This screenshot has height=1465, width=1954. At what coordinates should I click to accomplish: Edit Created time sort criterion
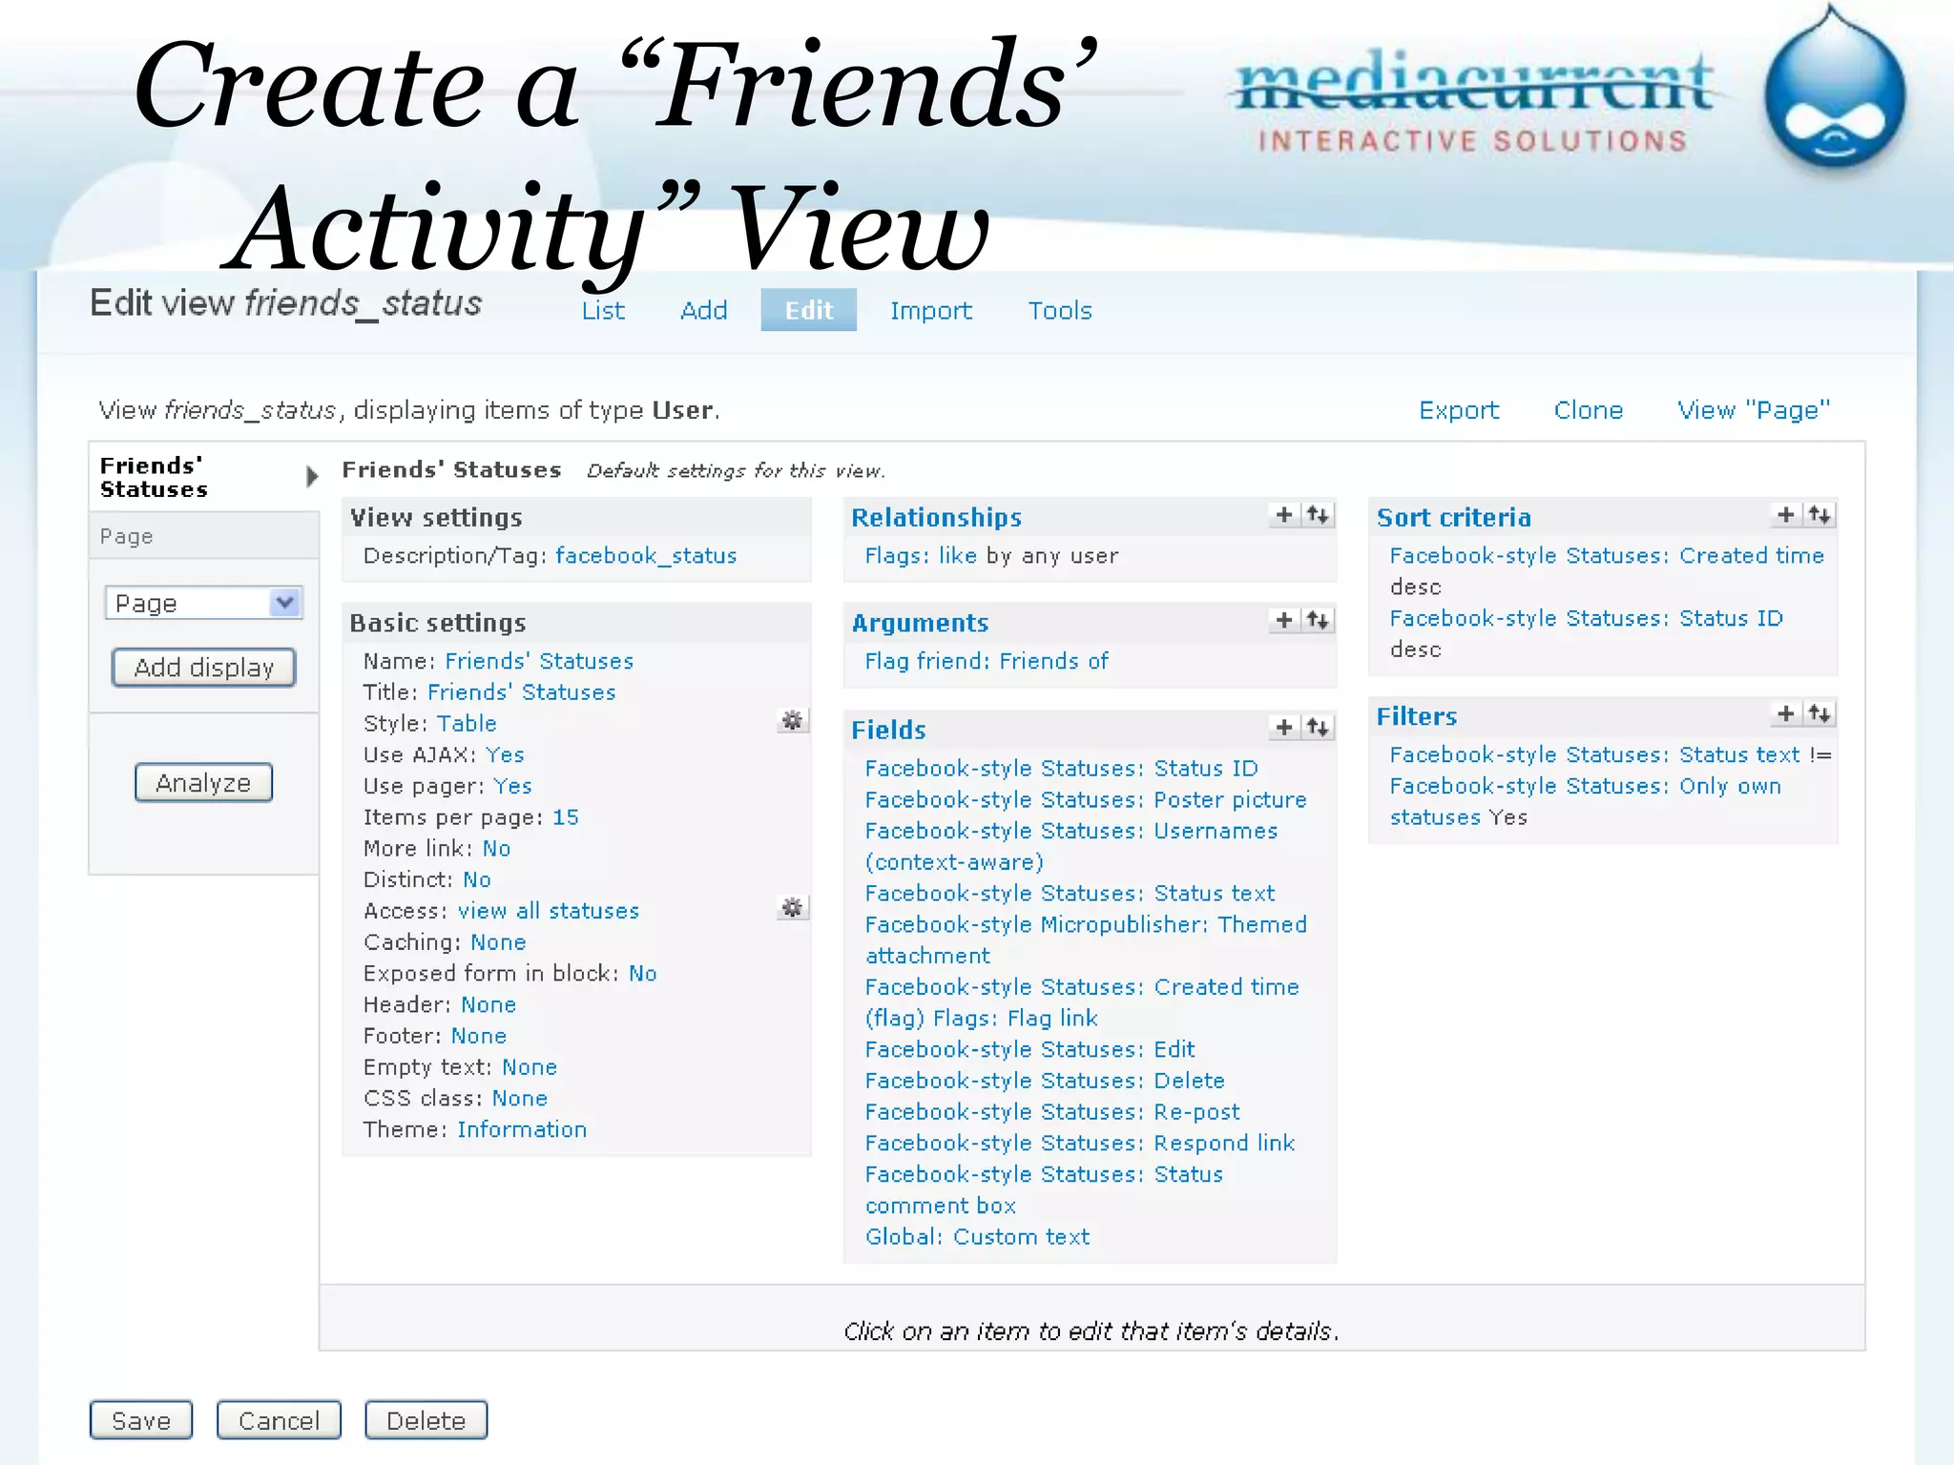(1607, 555)
